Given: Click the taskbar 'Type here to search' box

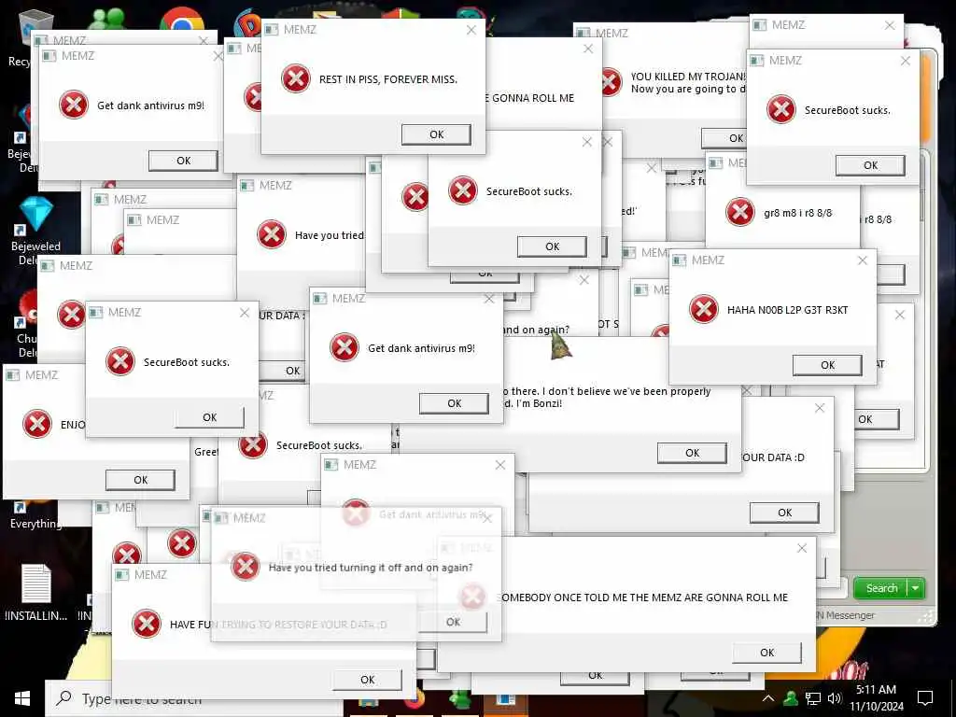Looking at the screenshot, I should point(195,698).
